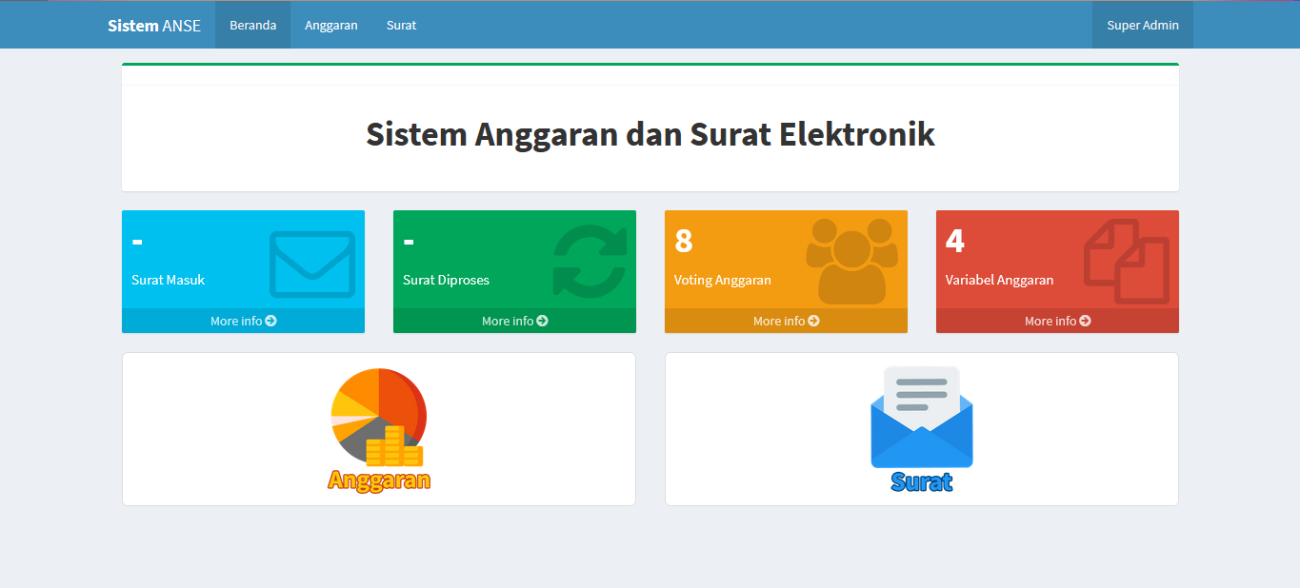This screenshot has height=588, width=1300.
Task: Open More info under Voting Anggaran
Action: [786, 322]
